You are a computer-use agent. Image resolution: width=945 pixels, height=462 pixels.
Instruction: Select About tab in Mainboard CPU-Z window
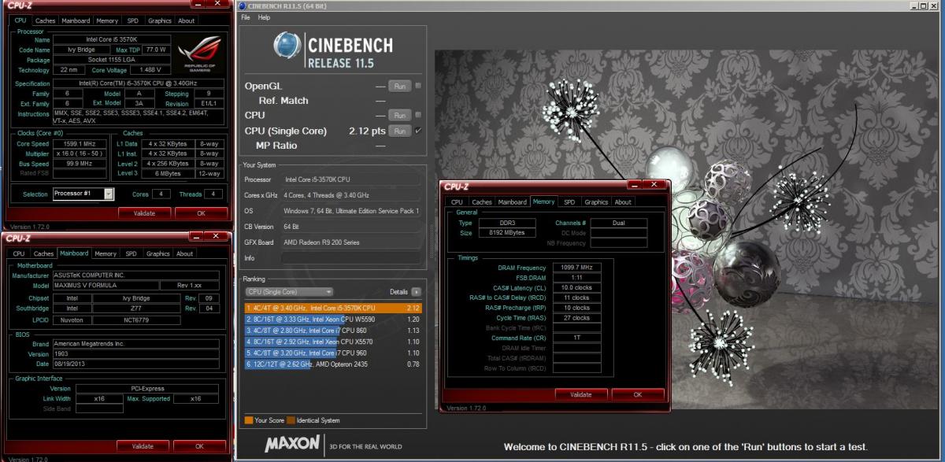(184, 253)
